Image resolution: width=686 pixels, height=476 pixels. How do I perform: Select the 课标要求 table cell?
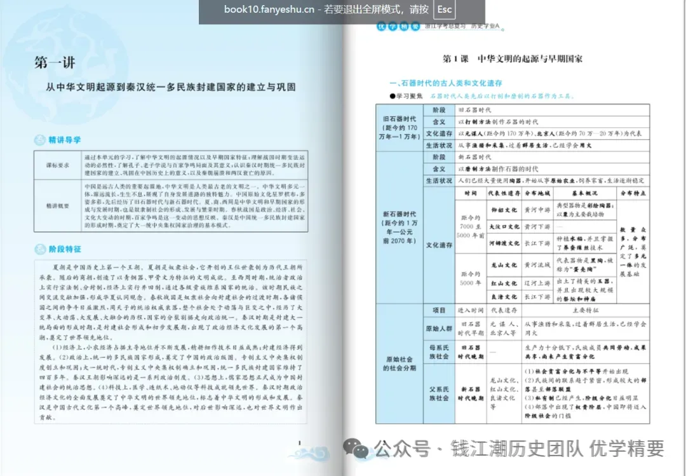[x=58, y=165]
